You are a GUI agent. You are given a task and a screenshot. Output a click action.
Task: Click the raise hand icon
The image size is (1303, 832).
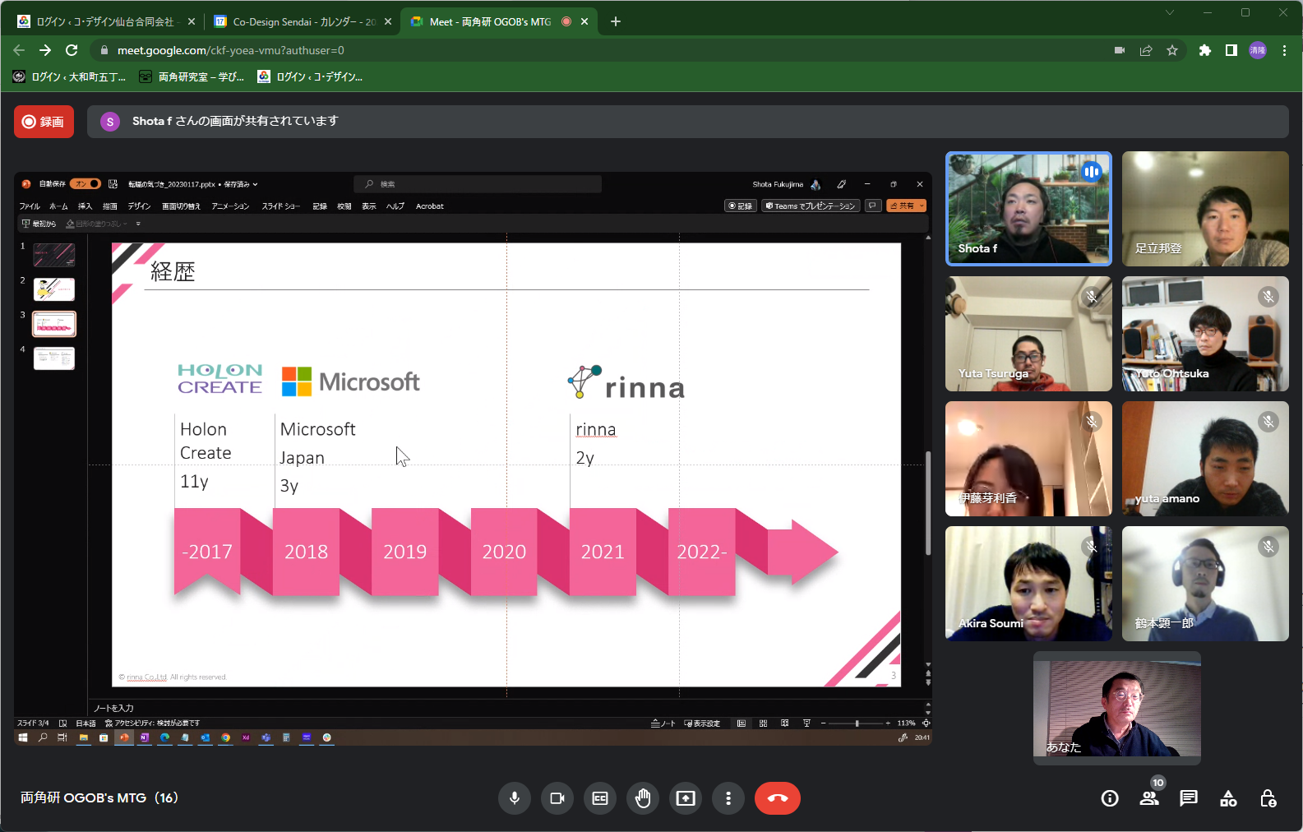pos(643,798)
